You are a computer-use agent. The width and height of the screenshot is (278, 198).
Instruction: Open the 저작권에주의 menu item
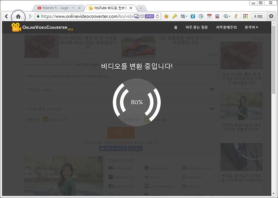pos(226,27)
